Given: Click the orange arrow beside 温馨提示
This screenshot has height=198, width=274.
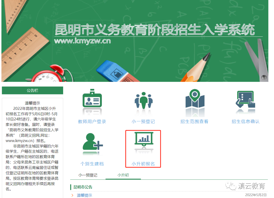Looking at the screenshot, I should (72, 195).
